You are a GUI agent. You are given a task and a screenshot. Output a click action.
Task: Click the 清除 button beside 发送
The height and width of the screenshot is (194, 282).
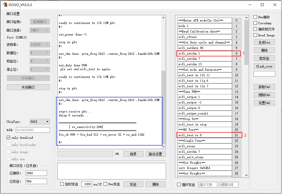(156, 184)
